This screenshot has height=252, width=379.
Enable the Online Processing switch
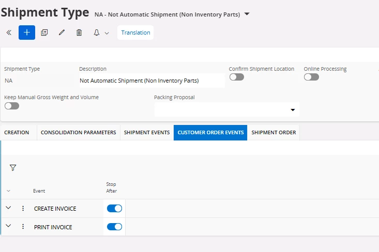[x=311, y=77]
